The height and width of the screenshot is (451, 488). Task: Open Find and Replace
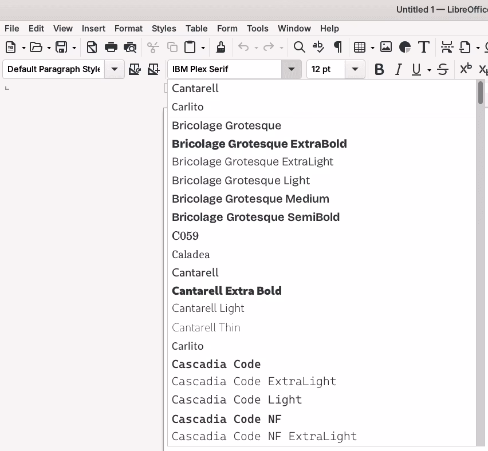coord(299,47)
